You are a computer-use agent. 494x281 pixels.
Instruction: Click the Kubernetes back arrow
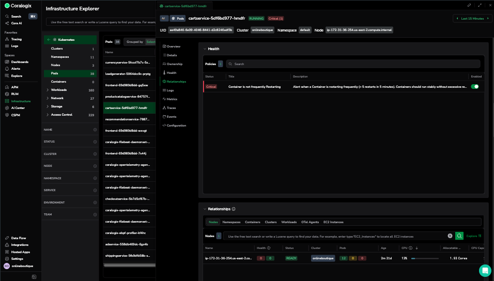tap(49, 40)
